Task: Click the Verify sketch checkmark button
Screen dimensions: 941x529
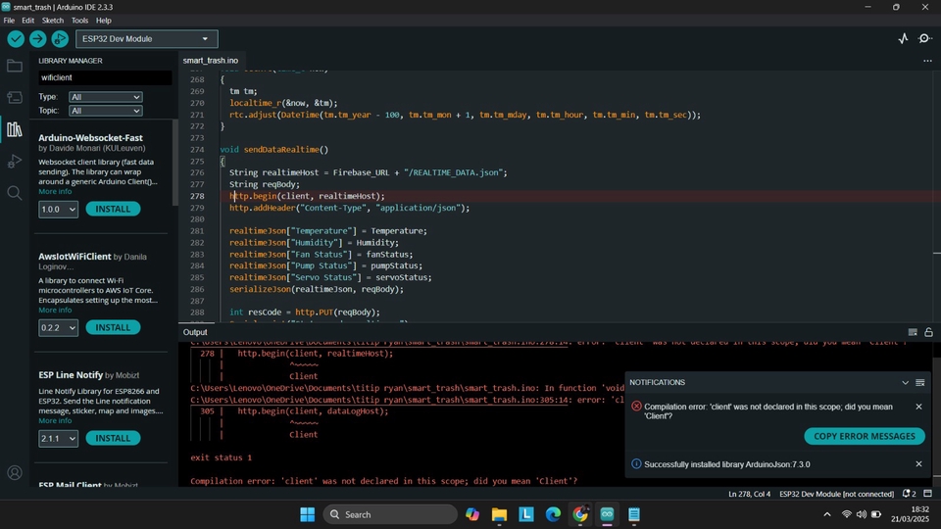Action: 16,39
